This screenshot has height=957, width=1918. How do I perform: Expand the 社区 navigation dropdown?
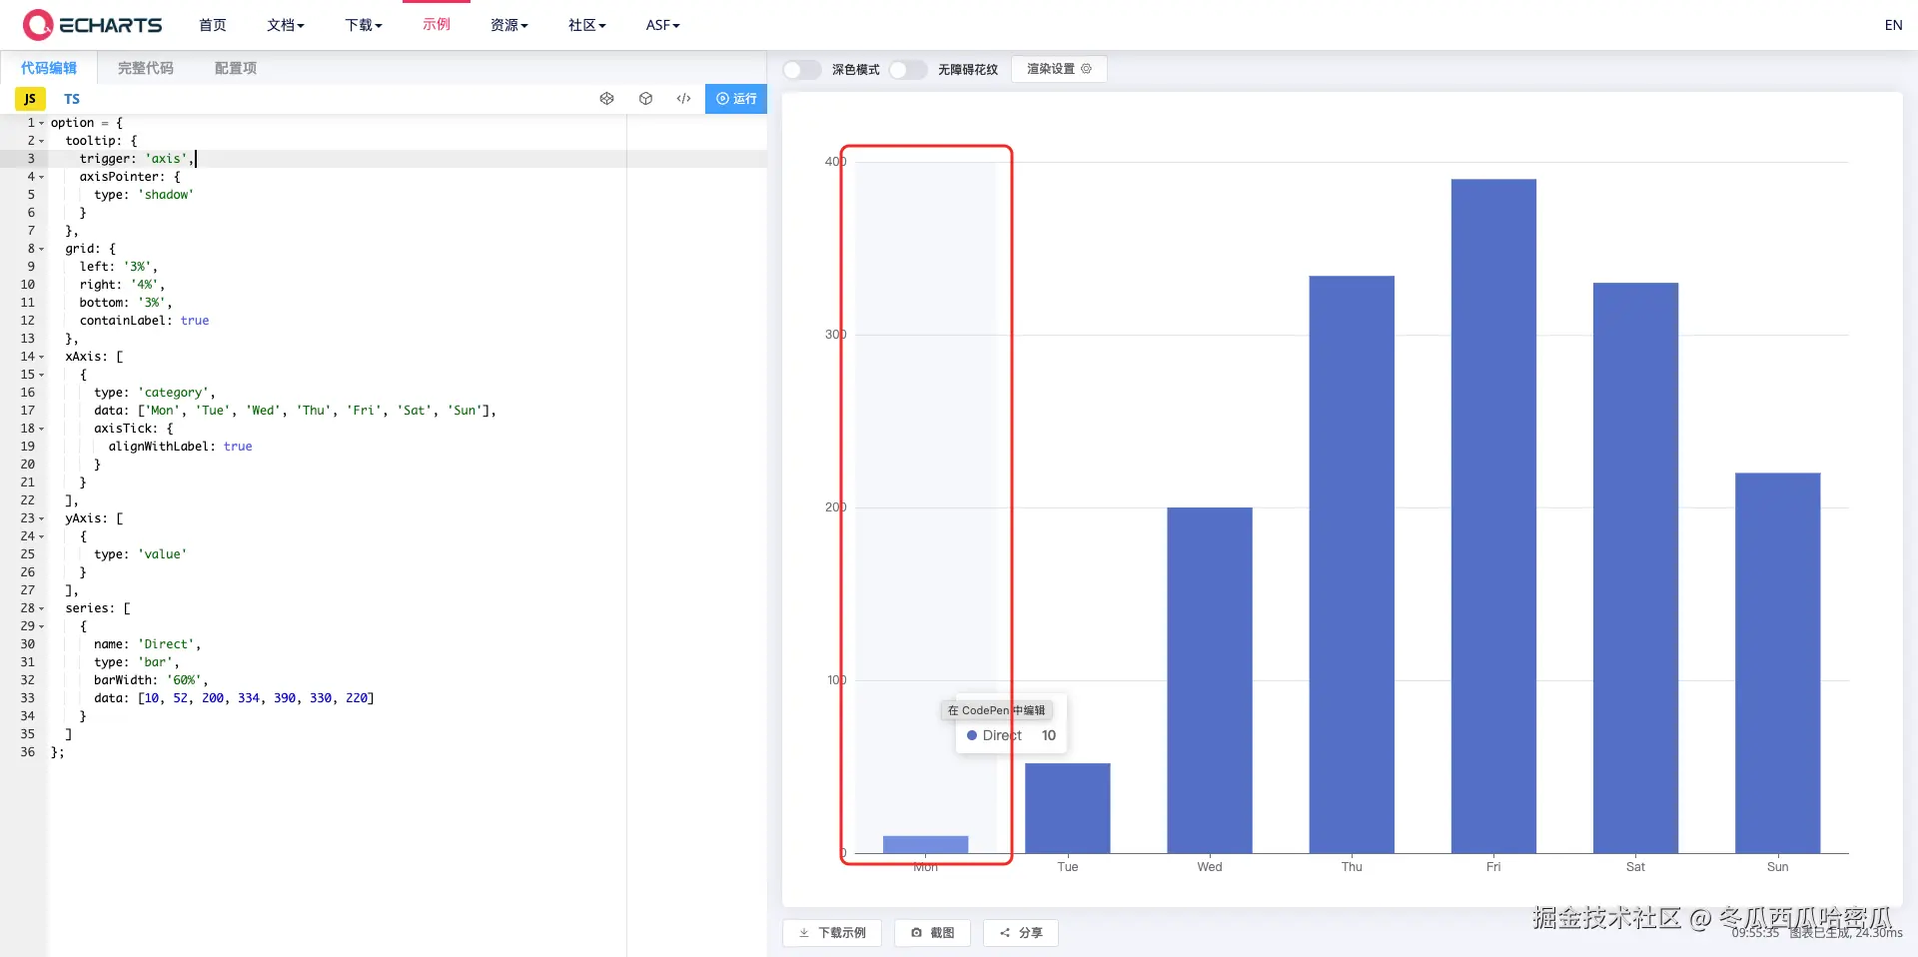point(587,25)
